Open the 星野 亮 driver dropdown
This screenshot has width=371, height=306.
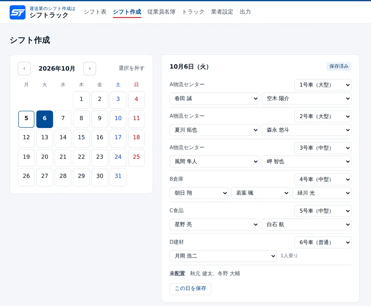(215, 225)
